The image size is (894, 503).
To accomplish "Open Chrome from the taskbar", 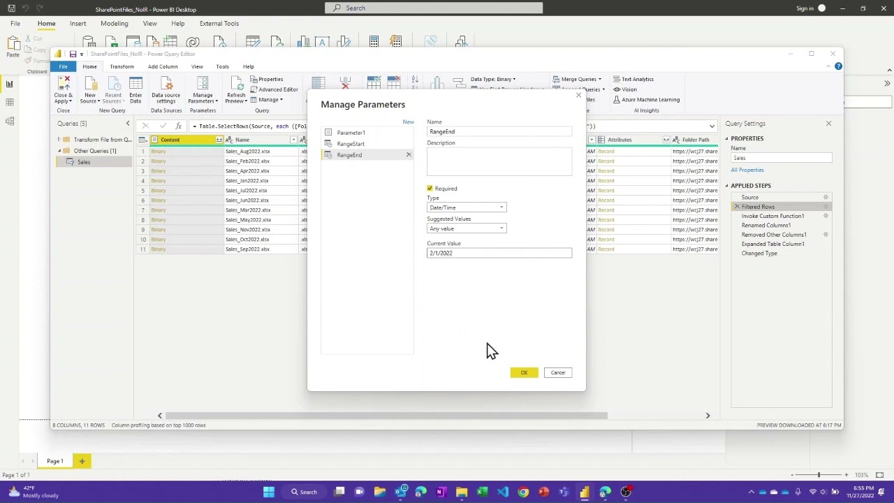I will click(x=523, y=492).
